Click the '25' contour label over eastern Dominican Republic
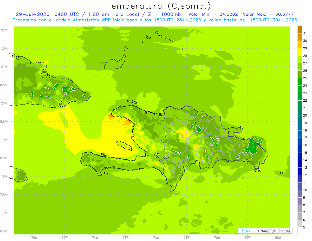Viewport: 312px width, 241px height. tap(259, 146)
